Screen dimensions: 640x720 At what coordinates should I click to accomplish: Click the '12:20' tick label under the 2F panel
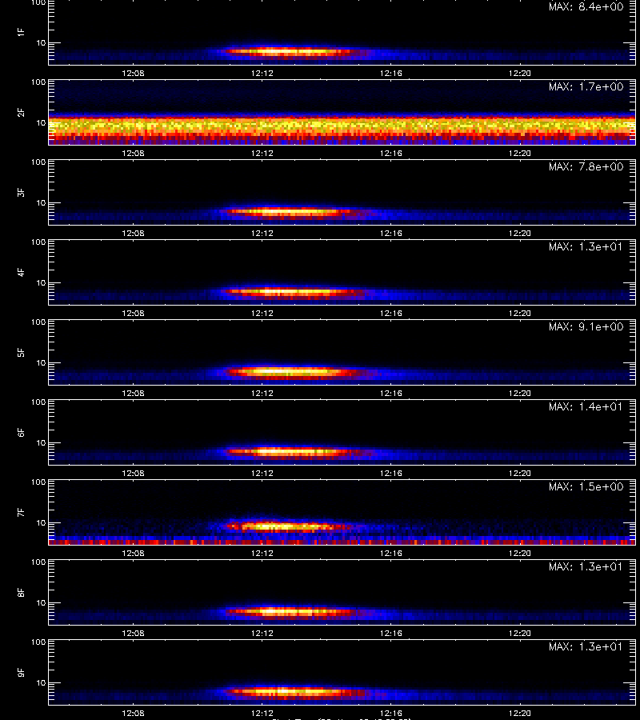coord(520,154)
